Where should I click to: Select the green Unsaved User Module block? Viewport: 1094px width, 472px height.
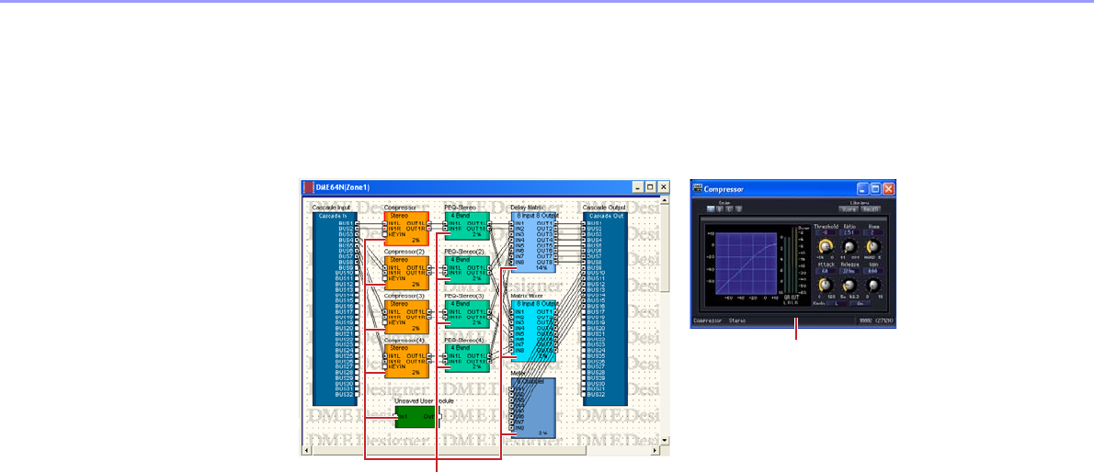(x=416, y=416)
